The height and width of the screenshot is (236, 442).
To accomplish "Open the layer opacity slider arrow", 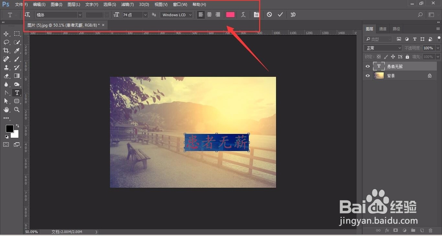I will coord(438,48).
